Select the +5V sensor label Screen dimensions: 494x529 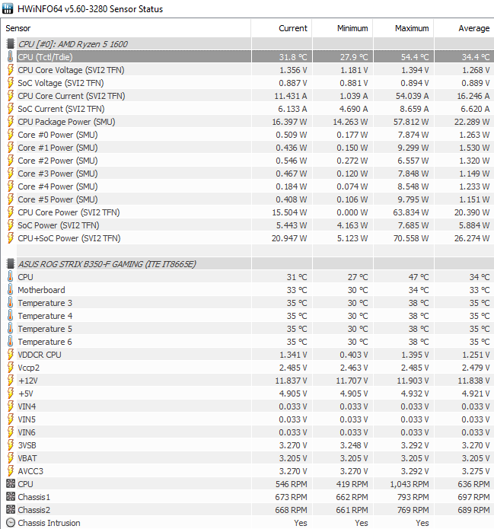tap(25, 394)
